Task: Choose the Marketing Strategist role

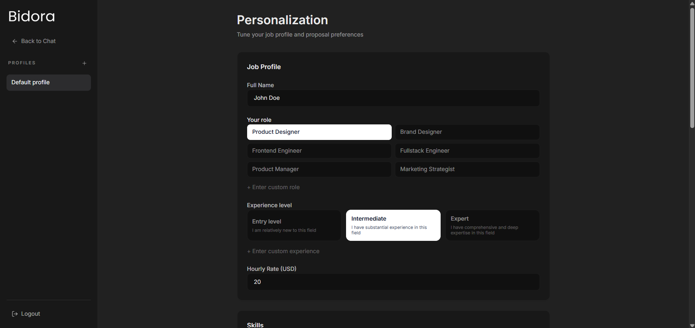Action: tap(467, 169)
